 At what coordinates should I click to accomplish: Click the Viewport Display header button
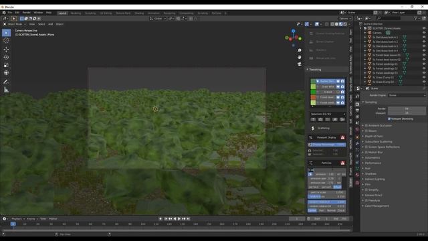tap(327, 137)
